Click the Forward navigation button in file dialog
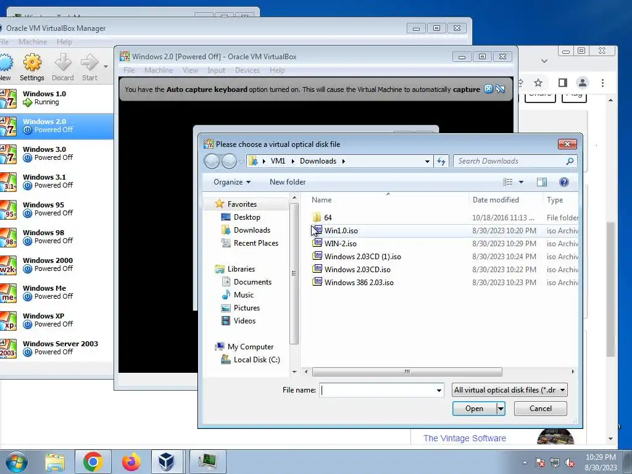This screenshot has height=474, width=632. click(229, 161)
